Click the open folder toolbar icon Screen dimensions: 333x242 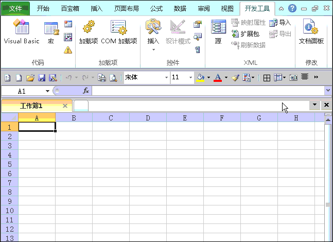click(30, 78)
